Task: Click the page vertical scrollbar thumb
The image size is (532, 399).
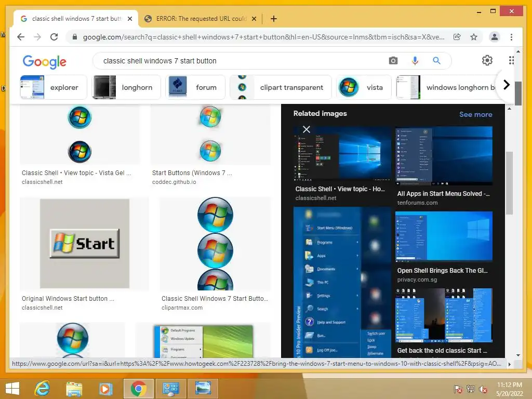Action: tap(518, 94)
